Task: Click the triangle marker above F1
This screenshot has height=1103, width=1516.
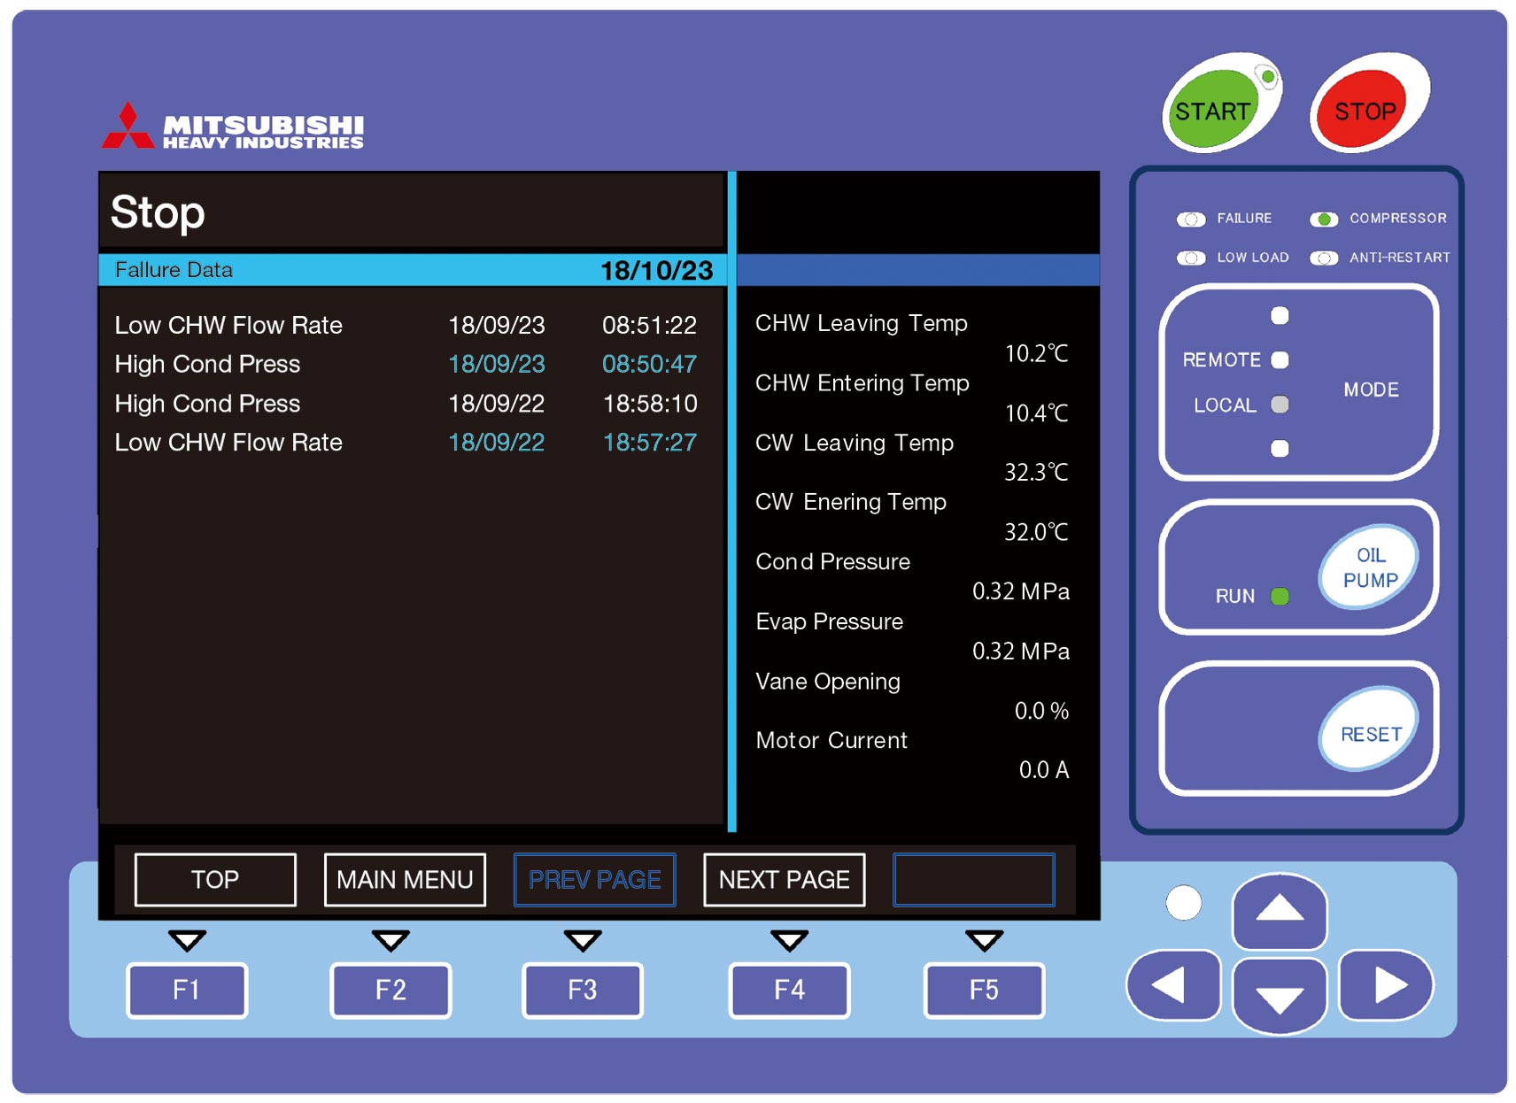Action: [187, 940]
